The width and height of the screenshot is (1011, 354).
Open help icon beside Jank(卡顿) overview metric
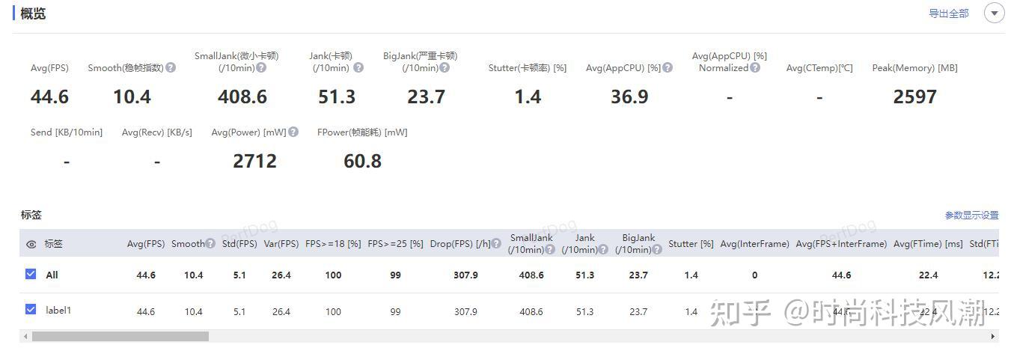[358, 68]
